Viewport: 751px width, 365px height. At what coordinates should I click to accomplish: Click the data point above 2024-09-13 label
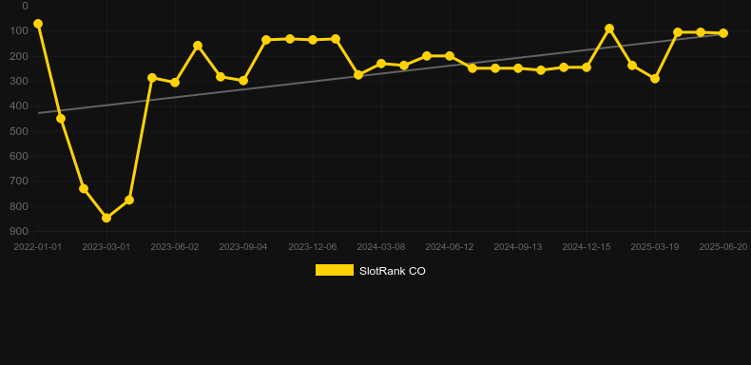[518, 68]
